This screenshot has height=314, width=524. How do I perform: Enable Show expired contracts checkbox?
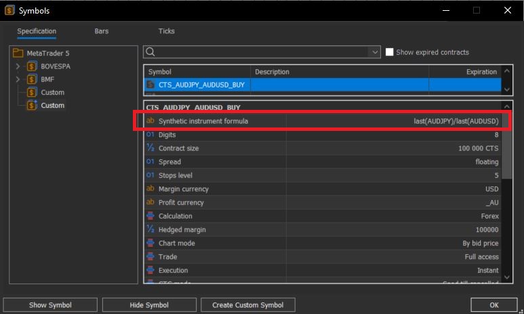[x=389, y=52]
